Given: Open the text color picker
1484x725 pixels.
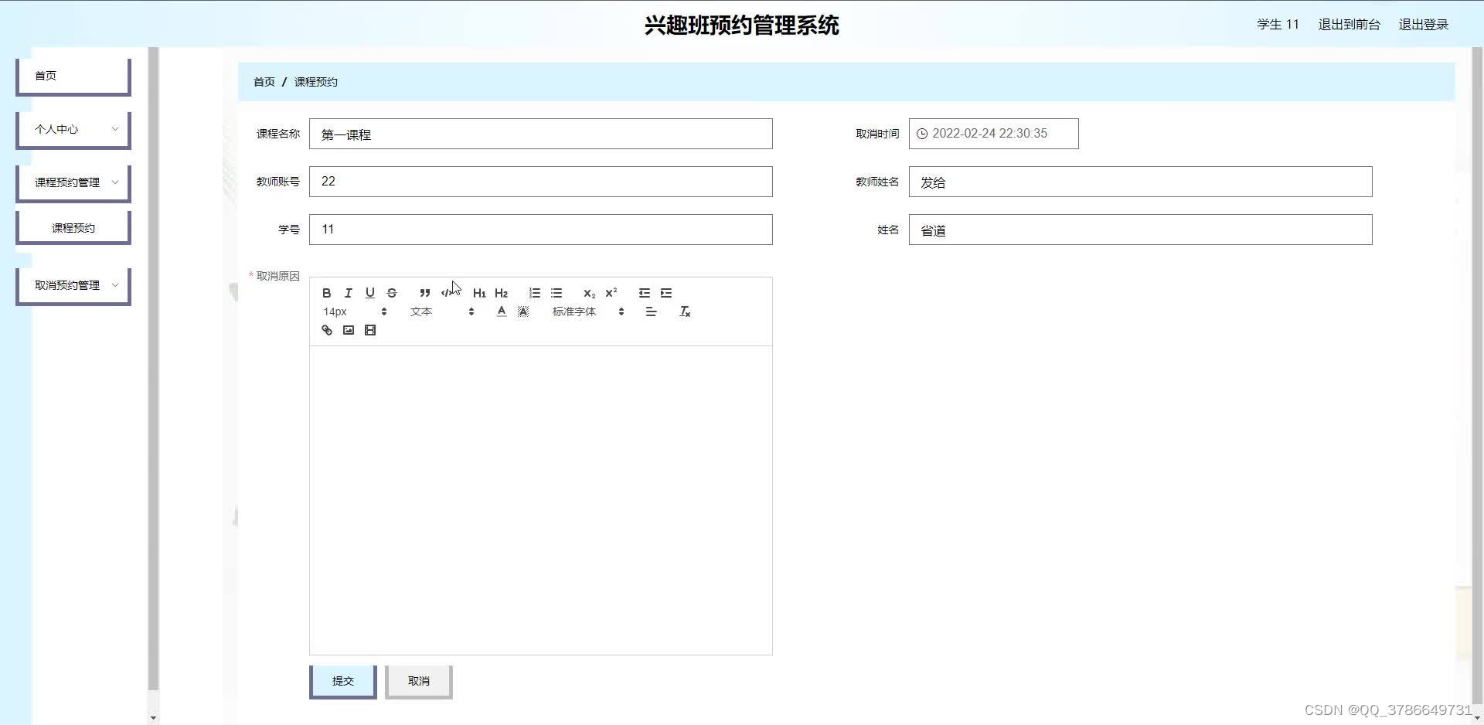Looking at the screenshot, I should coord(502,311).
